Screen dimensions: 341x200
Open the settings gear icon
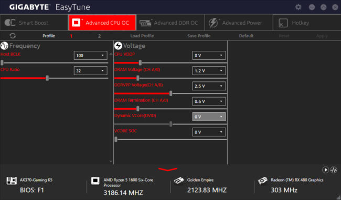(298, 7)
